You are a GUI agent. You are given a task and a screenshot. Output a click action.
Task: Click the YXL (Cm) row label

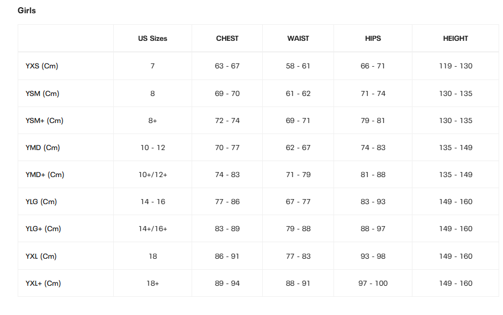[41, 257]
